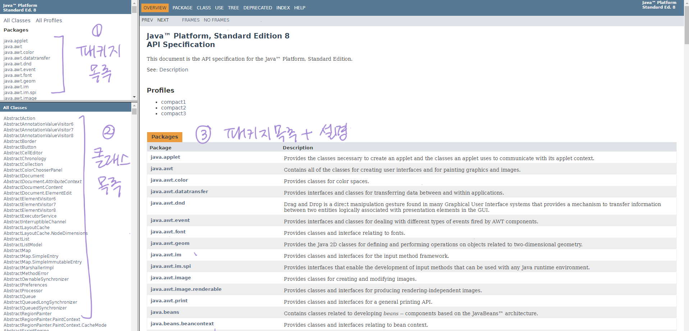Image resolution: width=689 pixels, height=331 pixels.
Task: Click the PREV link
Action: pyautogui.click(x=147, y=20)
